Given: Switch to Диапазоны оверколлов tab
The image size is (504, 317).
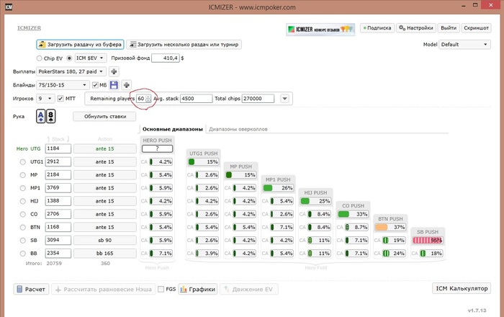Looking at the screenshot, I should pos(238,129).
